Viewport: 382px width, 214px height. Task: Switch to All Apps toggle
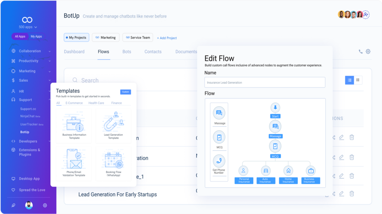tap(20, 36)
